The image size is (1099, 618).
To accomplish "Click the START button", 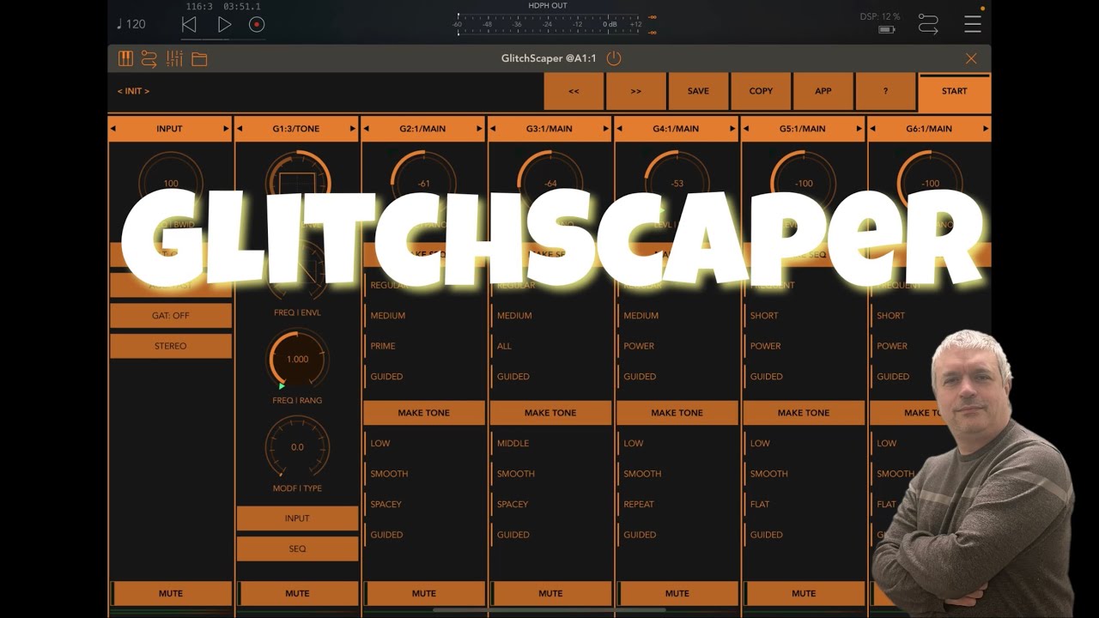I will 954,93.
